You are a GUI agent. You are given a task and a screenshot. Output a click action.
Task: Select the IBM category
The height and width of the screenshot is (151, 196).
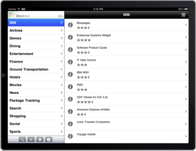[36, 22]
